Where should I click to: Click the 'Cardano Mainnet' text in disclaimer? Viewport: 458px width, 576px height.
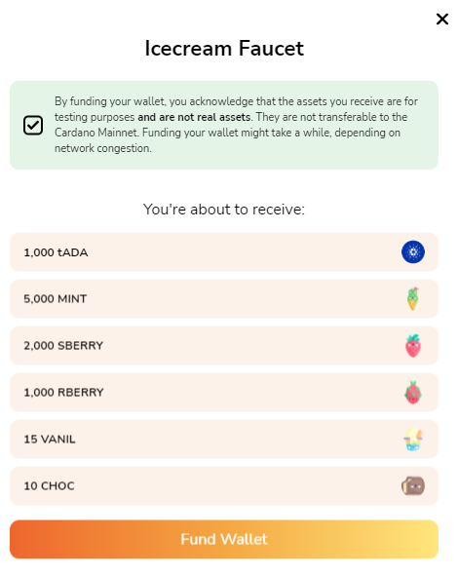click(x=96, y=133)
